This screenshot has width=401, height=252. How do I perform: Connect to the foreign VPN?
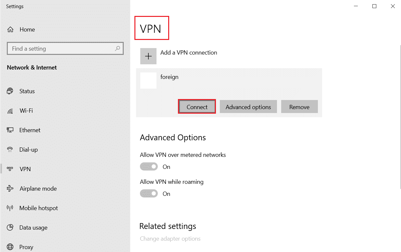197,107
